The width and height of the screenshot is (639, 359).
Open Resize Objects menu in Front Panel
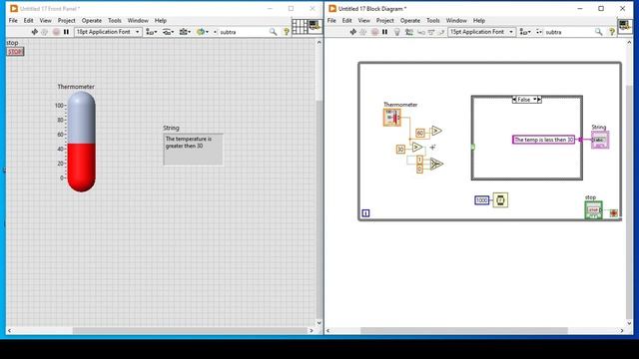pyautogui.click(x=185, y=32)
